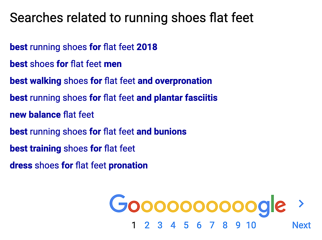Jump to results page 10

pyautogui.click(x=251, y=225)
